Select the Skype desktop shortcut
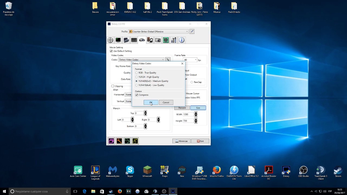347x195 pixels. [x=130, y=172]
